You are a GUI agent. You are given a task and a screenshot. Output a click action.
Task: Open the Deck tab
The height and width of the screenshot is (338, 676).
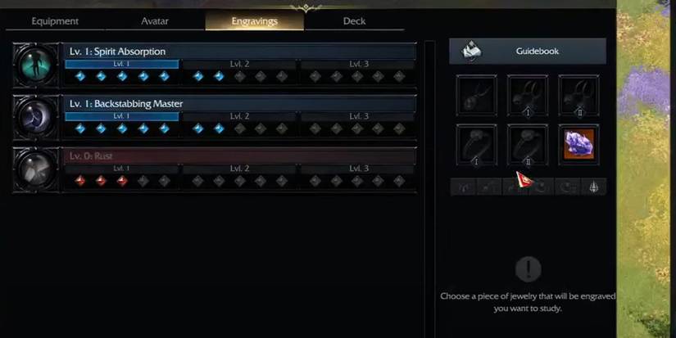coord(354,21)
